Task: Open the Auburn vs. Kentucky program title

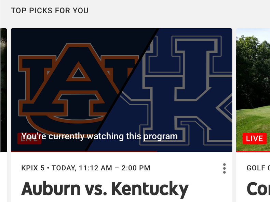Action: coord(105,189)
